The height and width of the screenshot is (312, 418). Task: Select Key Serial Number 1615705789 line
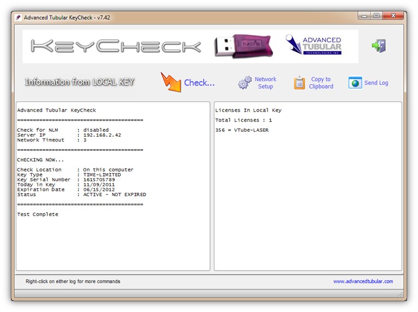click(66, 180)
